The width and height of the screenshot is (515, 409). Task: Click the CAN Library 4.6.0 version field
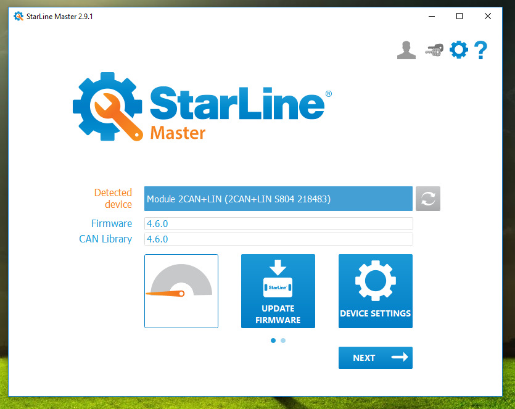point(279,239)
